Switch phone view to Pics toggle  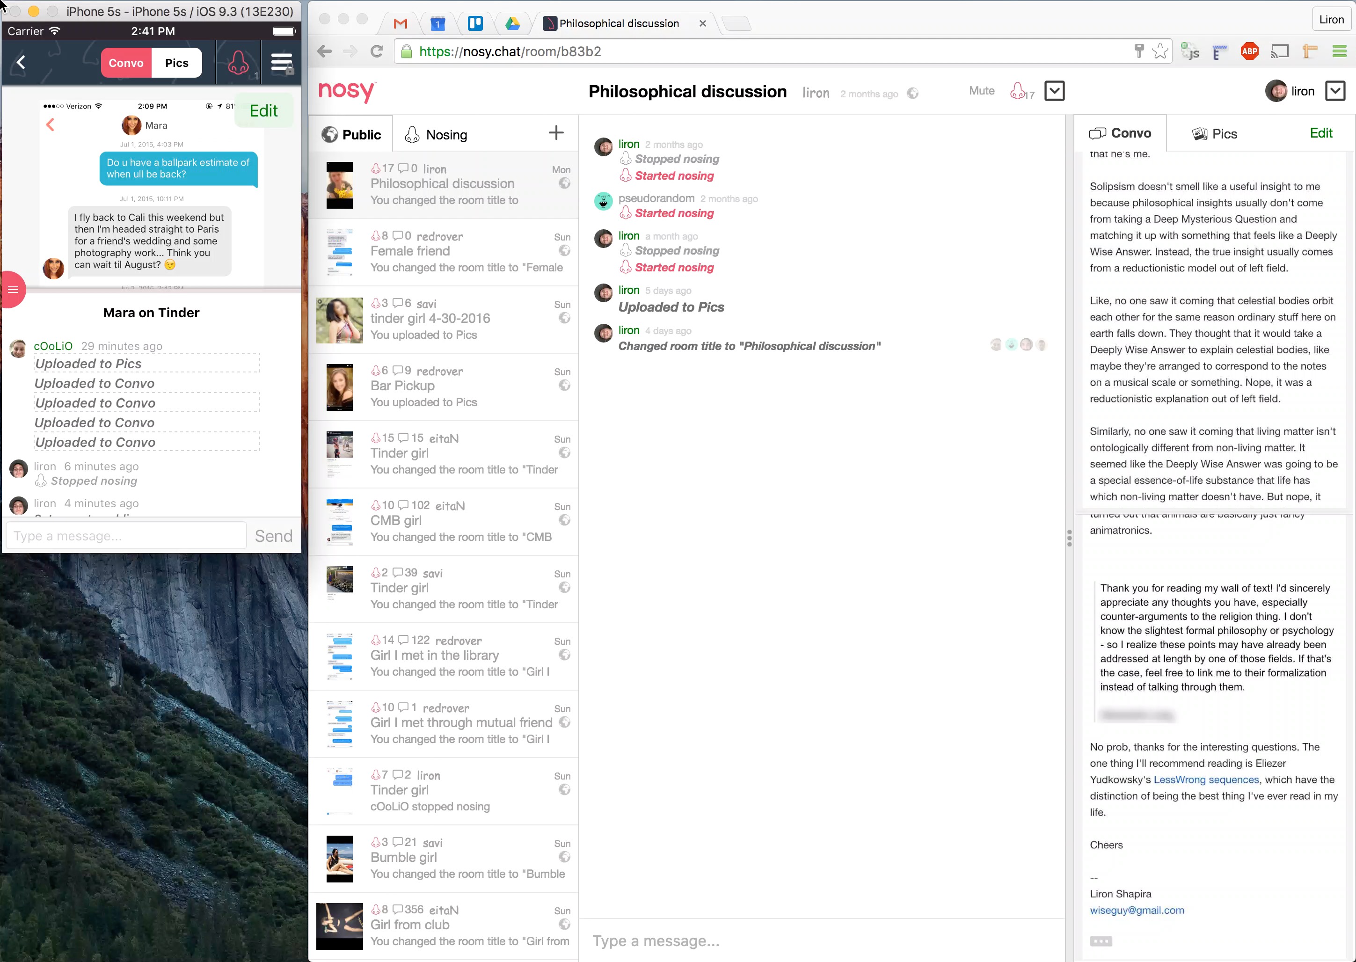[176, 63]
